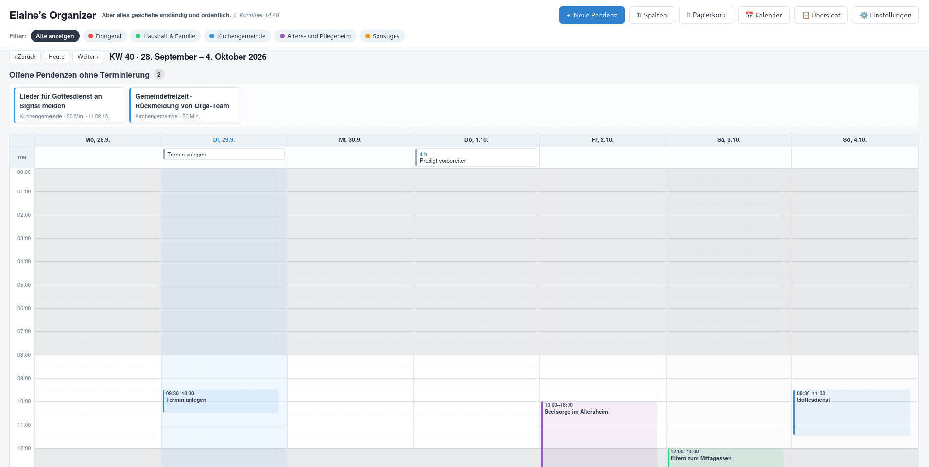The height and width of the screenshot is (467, 929).
Task: Toggle the Haushalt & Familie filter
Action: tap(166, 36)
